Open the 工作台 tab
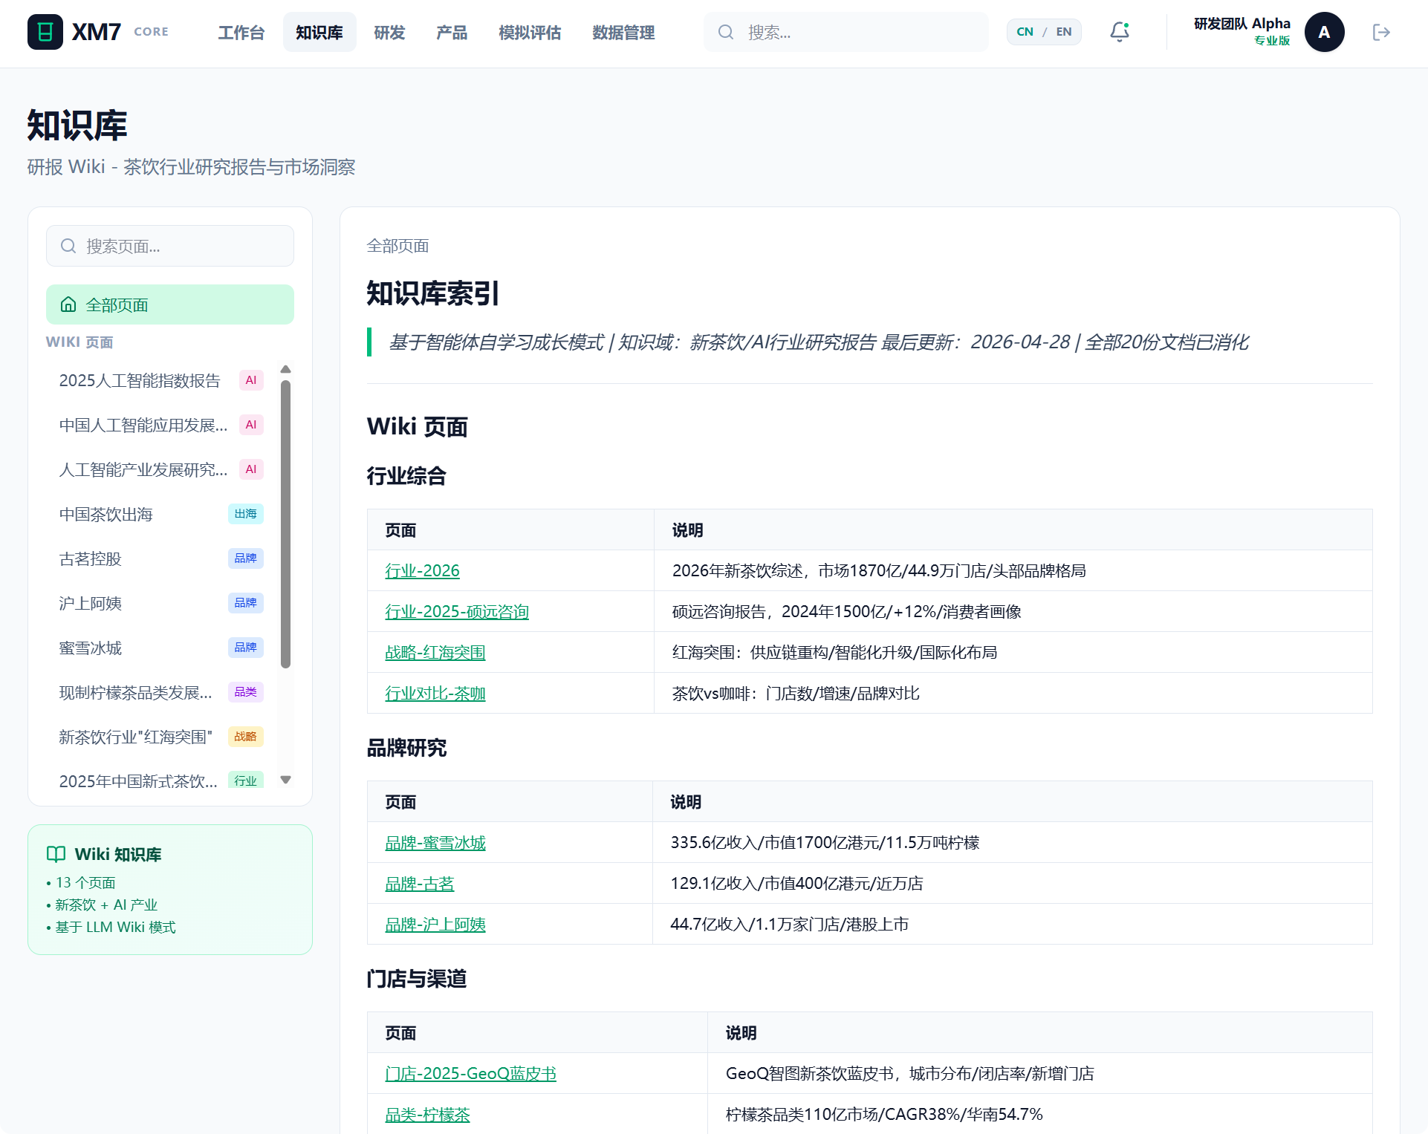Viewport: 1428px width, 1134px height. click(x=241, y=32)
